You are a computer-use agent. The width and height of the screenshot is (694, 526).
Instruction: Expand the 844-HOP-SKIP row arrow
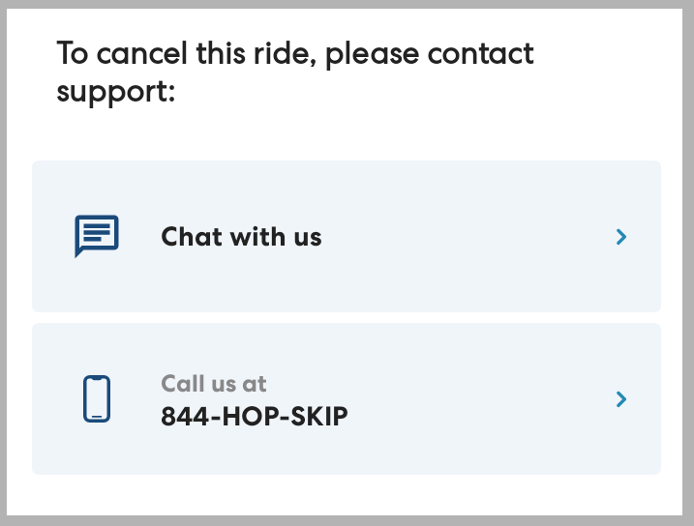coord(621,398)
